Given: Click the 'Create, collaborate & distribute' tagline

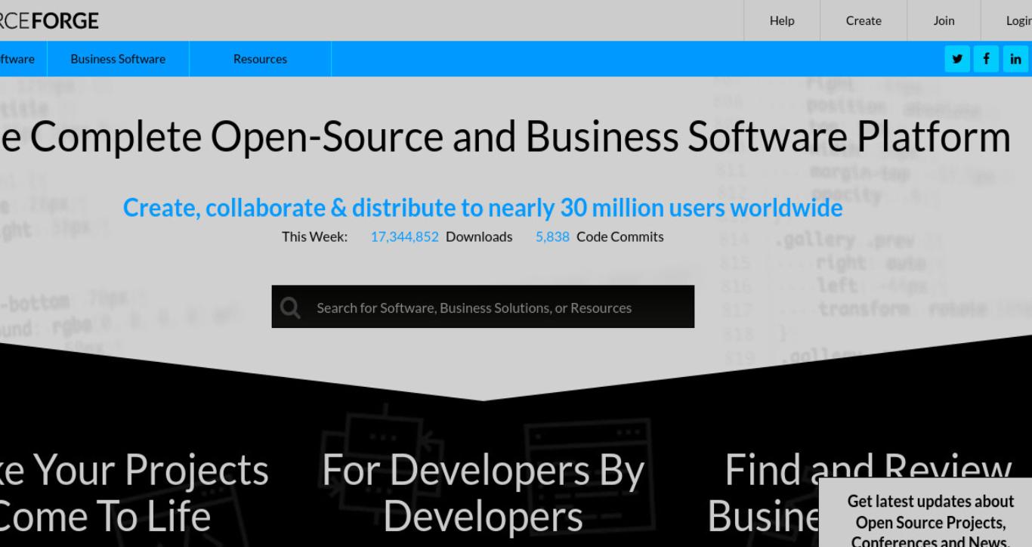Looking at the screenshot, I should tap(483, 207).
